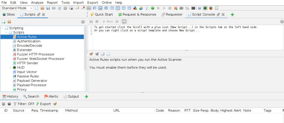Click the Persist Session floppy disk icon

pos(48,8)
